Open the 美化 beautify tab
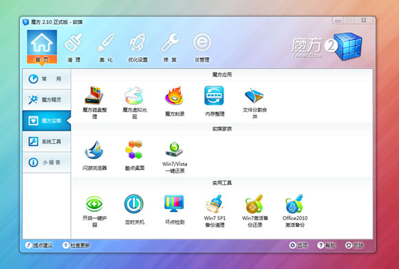The height and width of the screenshot is (269, 399). point(106,47)
